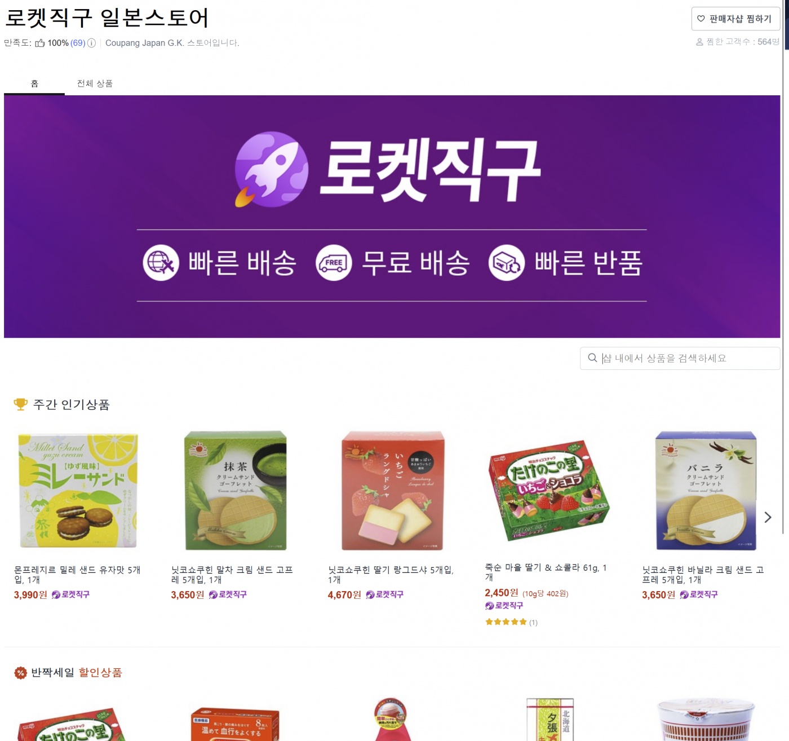
Task: Switch to the 전체 상품 tab
Action: pyautogui.click(x=95, y=83)
